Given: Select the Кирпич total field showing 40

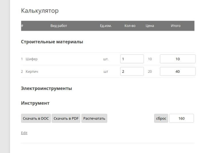Looking at the screenshot, I should pos(177,71).
